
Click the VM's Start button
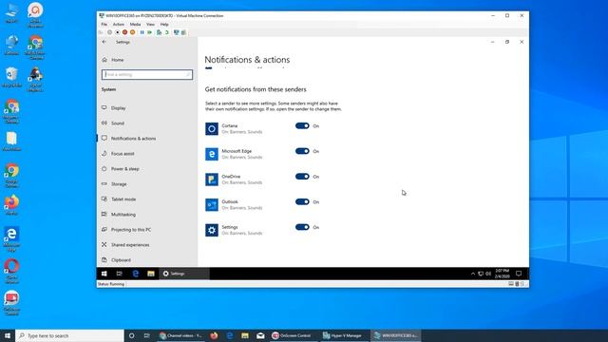click(x=104, y=274)
